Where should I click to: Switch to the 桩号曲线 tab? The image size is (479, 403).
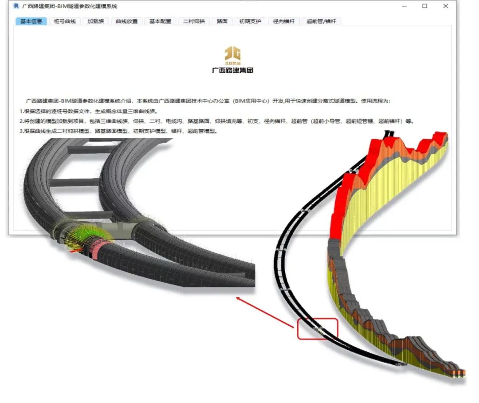click(65, 21)
